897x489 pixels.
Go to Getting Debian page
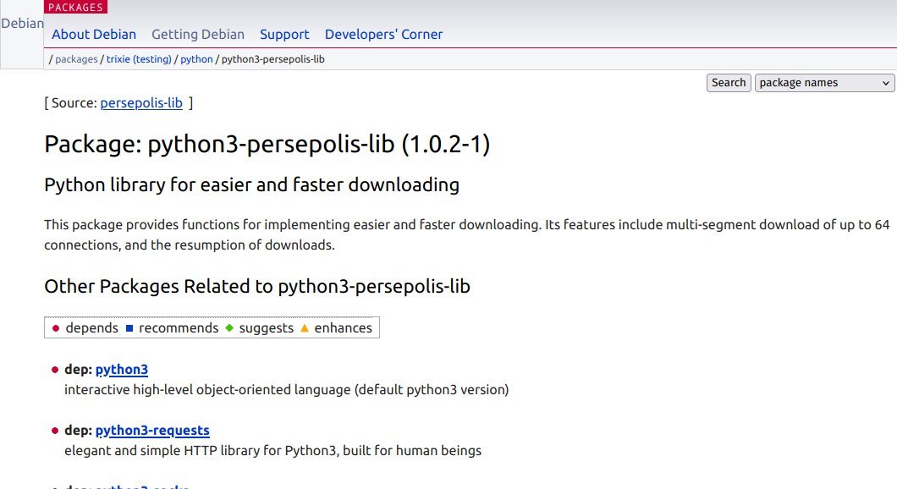coord(198,35)
